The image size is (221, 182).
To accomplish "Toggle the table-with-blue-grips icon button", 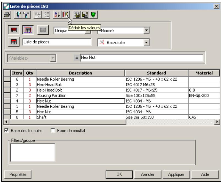I will pos(28,30).
